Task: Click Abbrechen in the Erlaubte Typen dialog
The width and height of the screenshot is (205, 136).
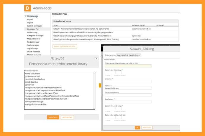Action: pyautogui.click(x=67, y=117)
